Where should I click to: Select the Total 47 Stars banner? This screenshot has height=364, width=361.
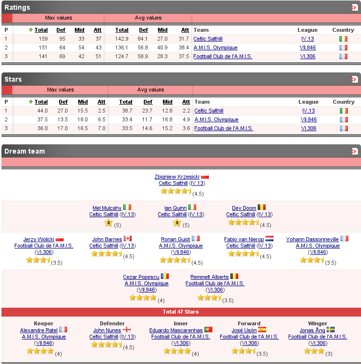(180, 312)
